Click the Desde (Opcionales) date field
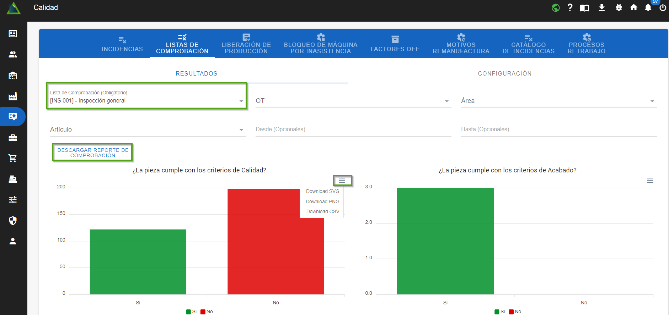Image resolution: width=669 pixels, height=315 pixels. 353,129
